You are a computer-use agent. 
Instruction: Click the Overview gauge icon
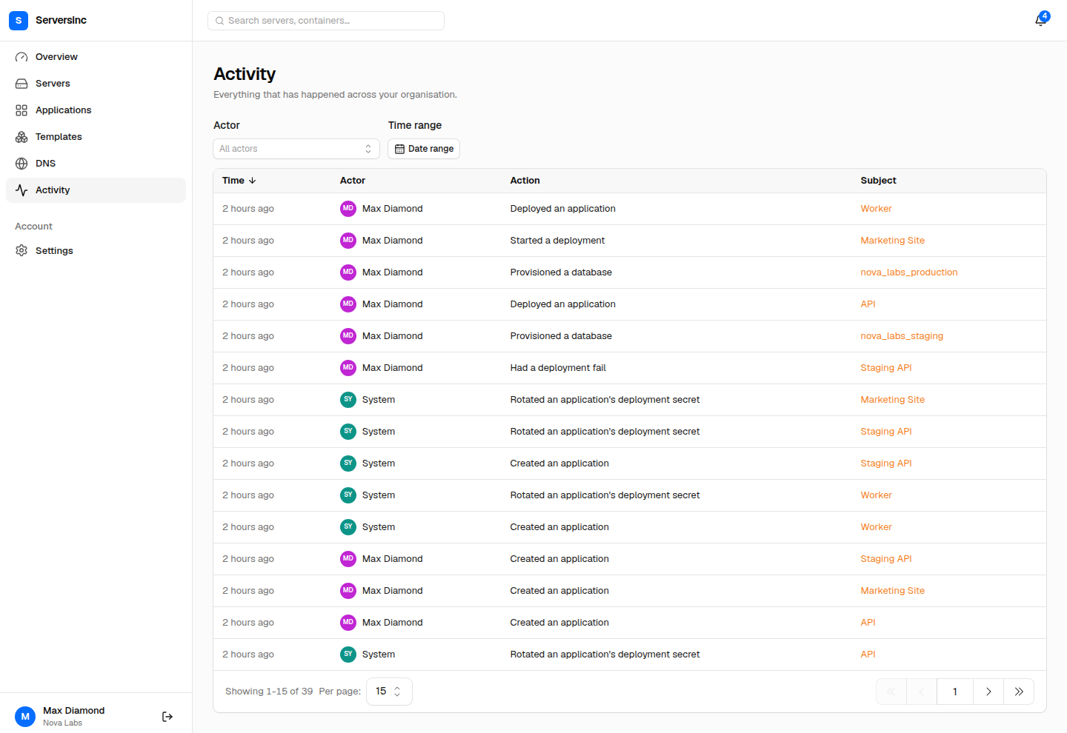[x=21, y=57]
